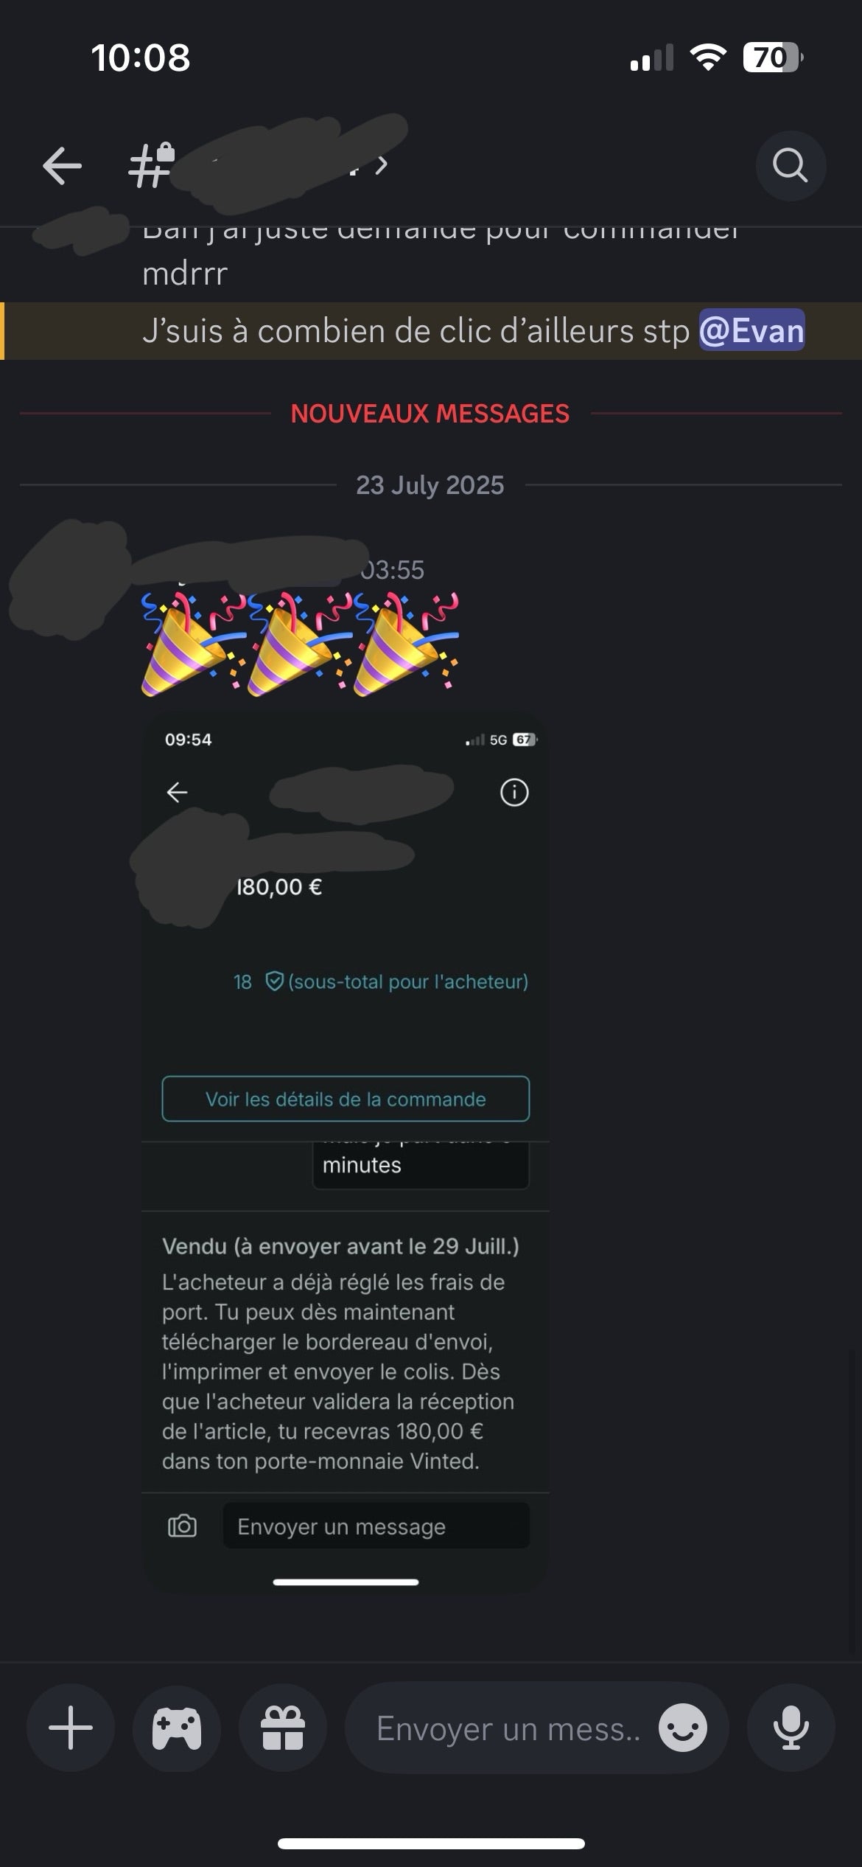Tap Voir les détails de la commande

[x=346, y=1099]
